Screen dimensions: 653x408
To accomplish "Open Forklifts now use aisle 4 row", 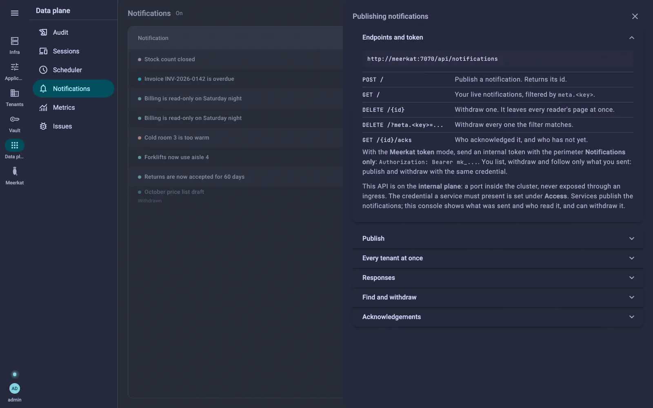I will tap(235, 157).
